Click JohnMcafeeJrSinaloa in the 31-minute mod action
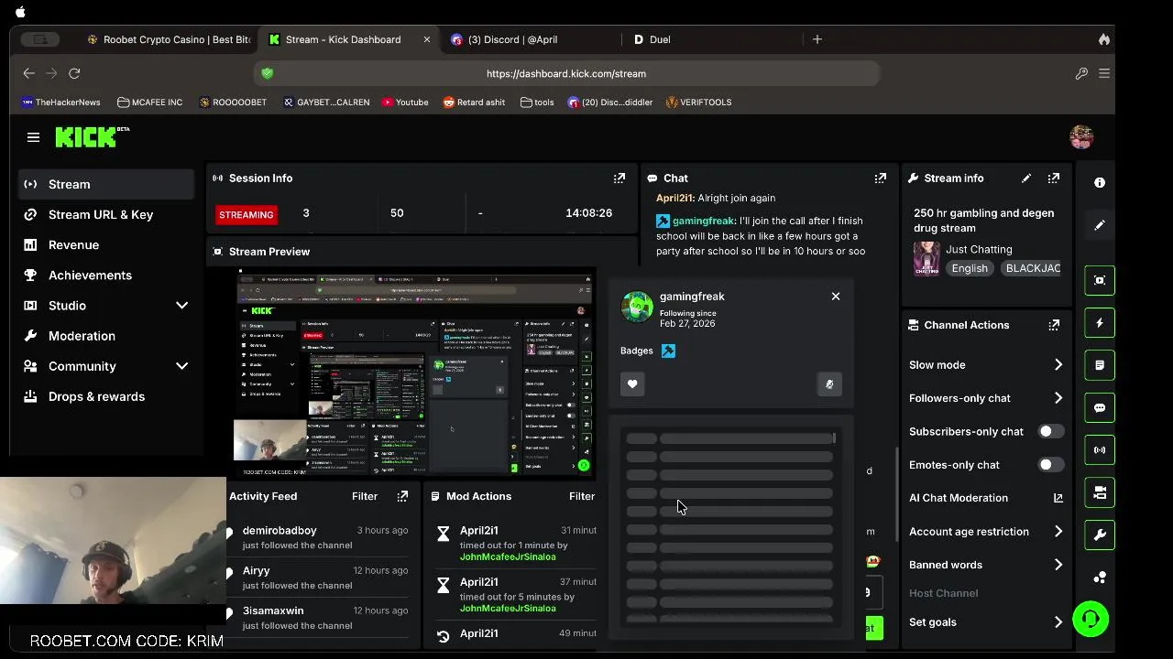The height and width of the screenshot is (659, 1173). tap(508, 556)
